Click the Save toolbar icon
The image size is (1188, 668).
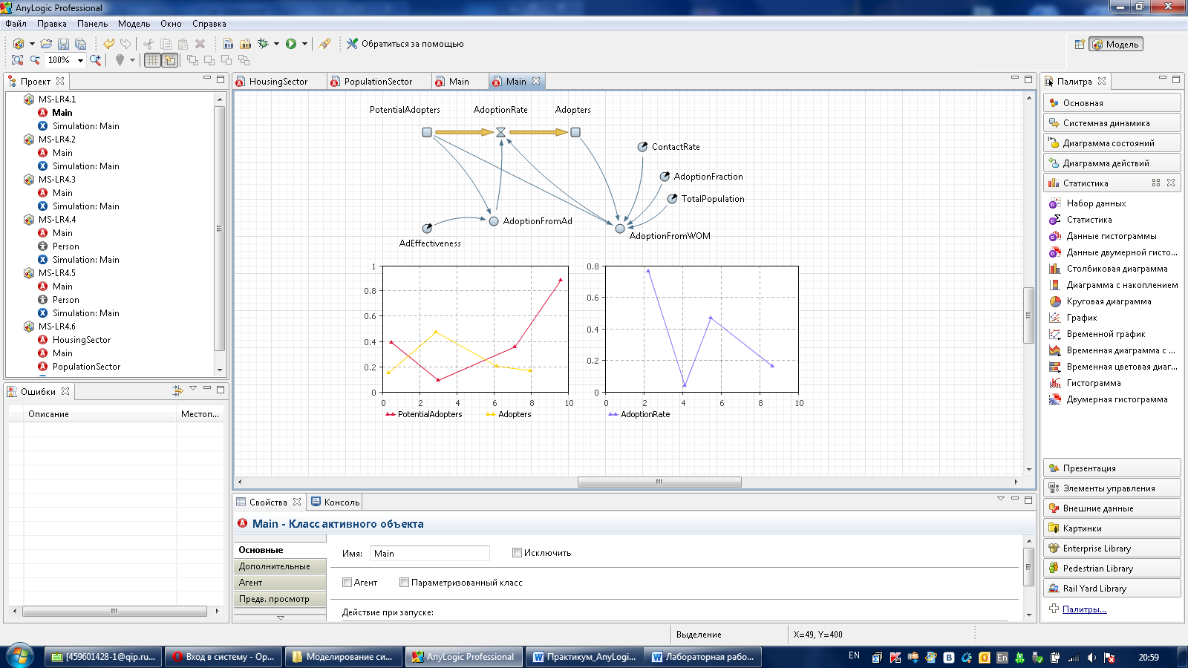tap(63, 44)
